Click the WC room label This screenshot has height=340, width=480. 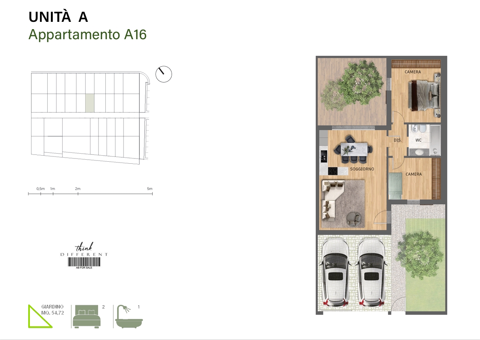click(x=419, y=140)
